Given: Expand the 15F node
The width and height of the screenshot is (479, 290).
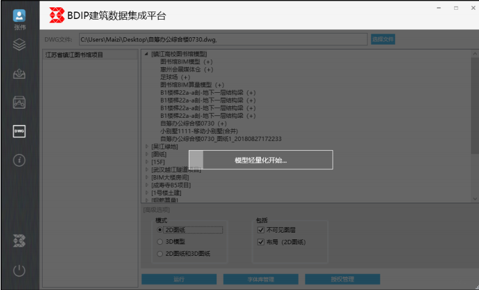Looking at the screenshot, I should (x=147, y=162).
